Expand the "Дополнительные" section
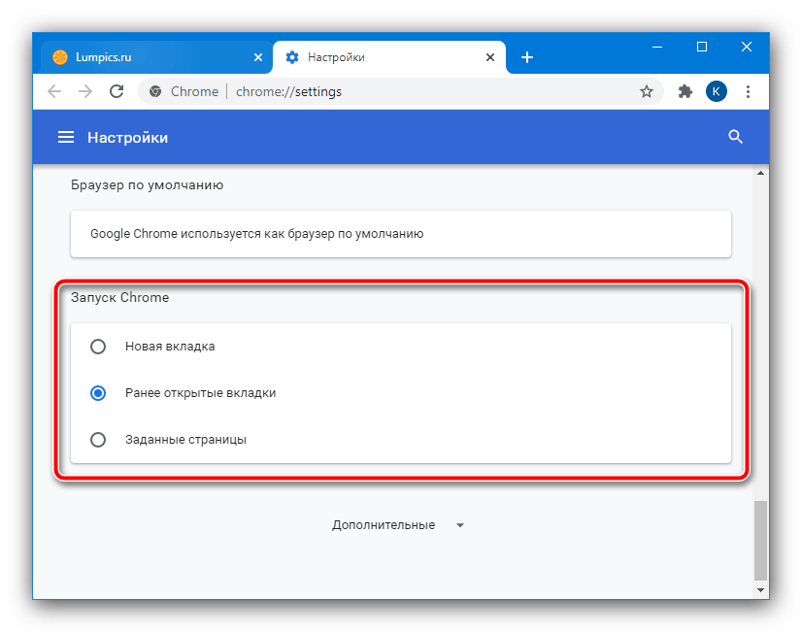The width and height of the screenshot is (802, 632). 384,525
